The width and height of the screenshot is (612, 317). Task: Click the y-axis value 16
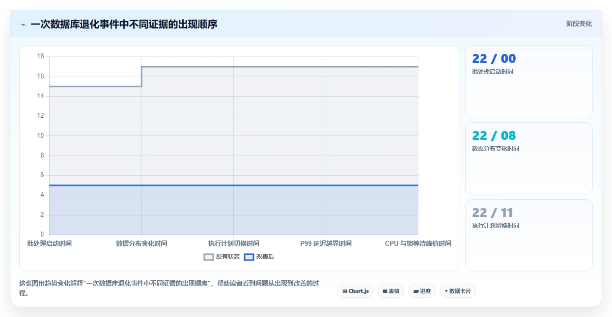click(x=41, y=77)
